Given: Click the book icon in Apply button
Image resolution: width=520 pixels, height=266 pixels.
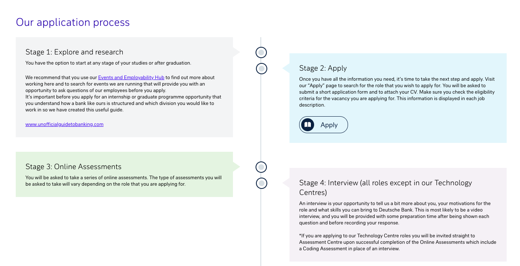Looking at the screenshot, I should (308, 125).
